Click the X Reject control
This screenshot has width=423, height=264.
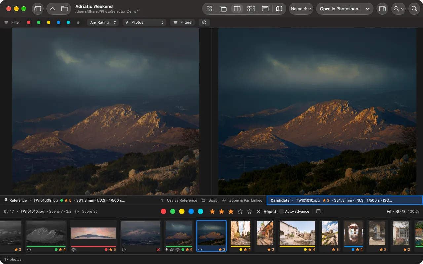point(266,211)
